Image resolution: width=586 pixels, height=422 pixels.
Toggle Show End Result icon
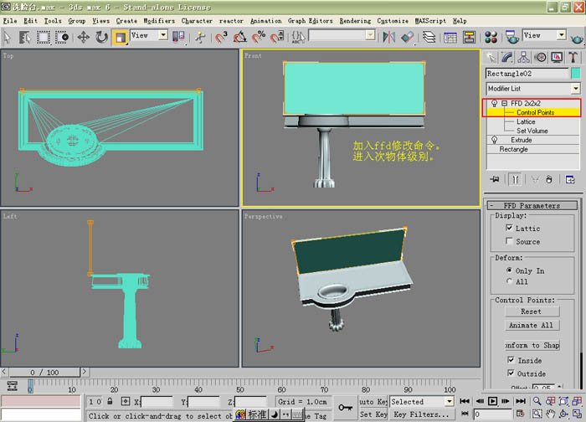(x=516, y=179)
